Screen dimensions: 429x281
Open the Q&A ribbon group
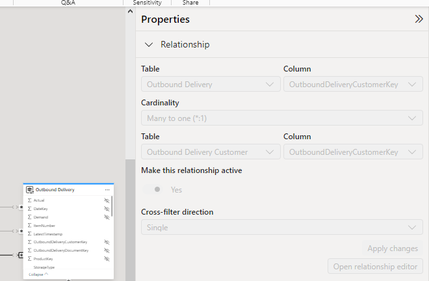click(68, 3)
